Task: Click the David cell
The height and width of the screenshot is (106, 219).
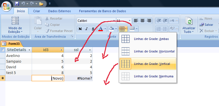Action: (19, 67)
